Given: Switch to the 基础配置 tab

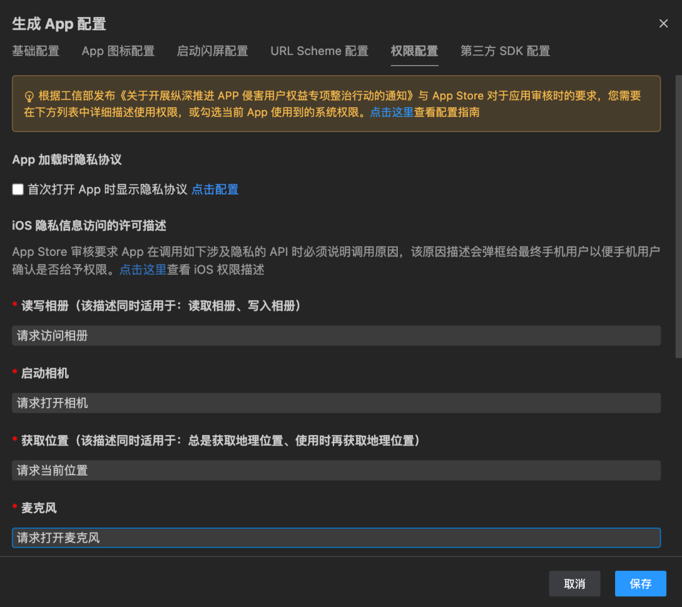Looking at the screenshot, I should (35, 51).
